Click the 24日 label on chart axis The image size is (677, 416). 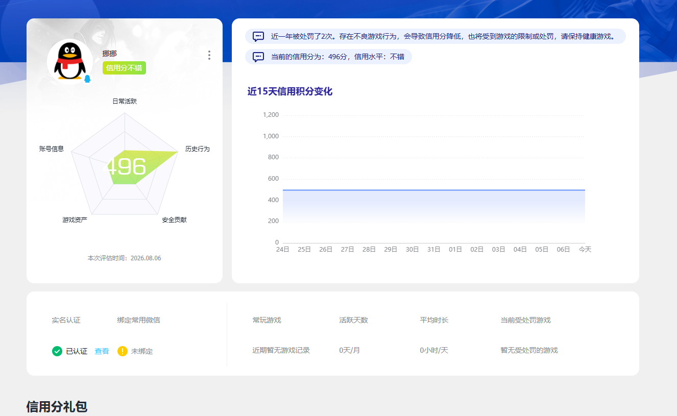282,250
